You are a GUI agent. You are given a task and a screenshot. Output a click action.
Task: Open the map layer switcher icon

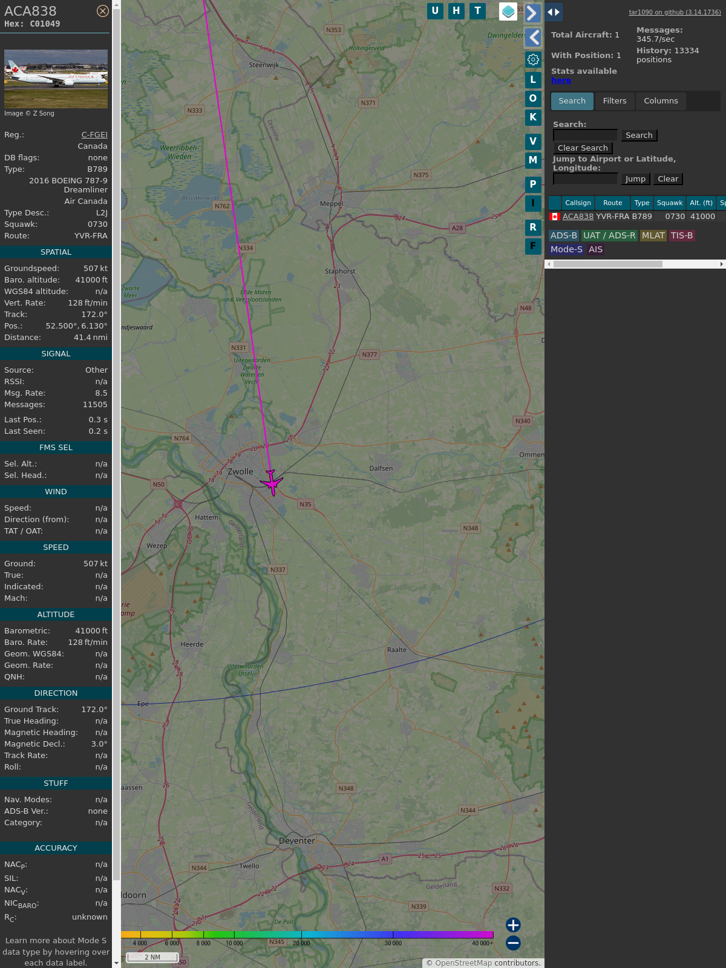(x=508, y=11)
